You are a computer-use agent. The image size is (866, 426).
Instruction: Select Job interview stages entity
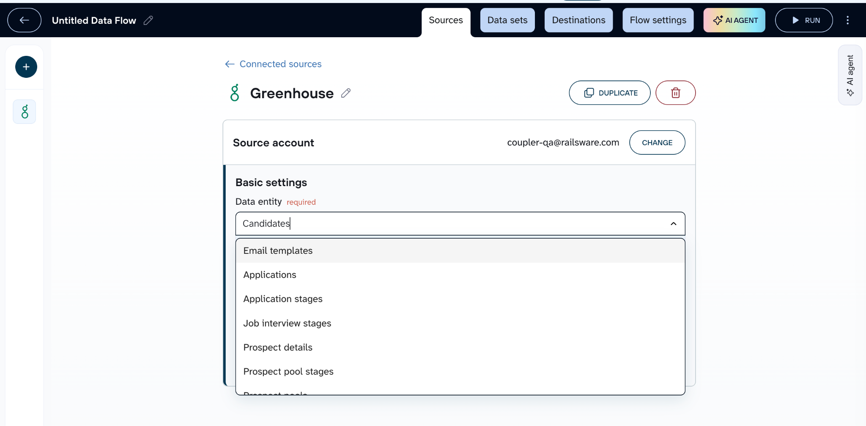[460, 323]
